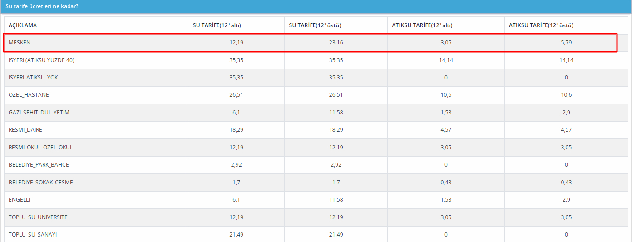Select the TOPLU_SU_SANAYI row label
The height and width of the screenshot is (242, 632).
click(33, 235)
